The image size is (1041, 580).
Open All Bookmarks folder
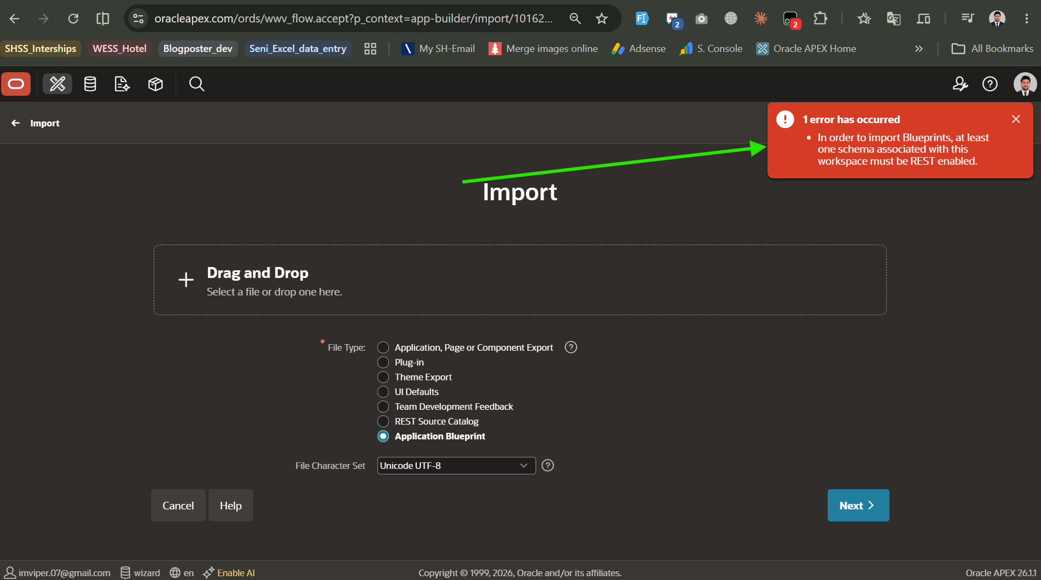coord(992,49)
